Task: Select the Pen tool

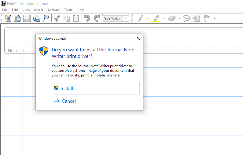Action: pos(140,18)
